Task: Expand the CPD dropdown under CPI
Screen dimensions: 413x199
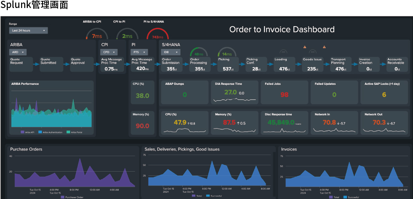Action: 109,52
